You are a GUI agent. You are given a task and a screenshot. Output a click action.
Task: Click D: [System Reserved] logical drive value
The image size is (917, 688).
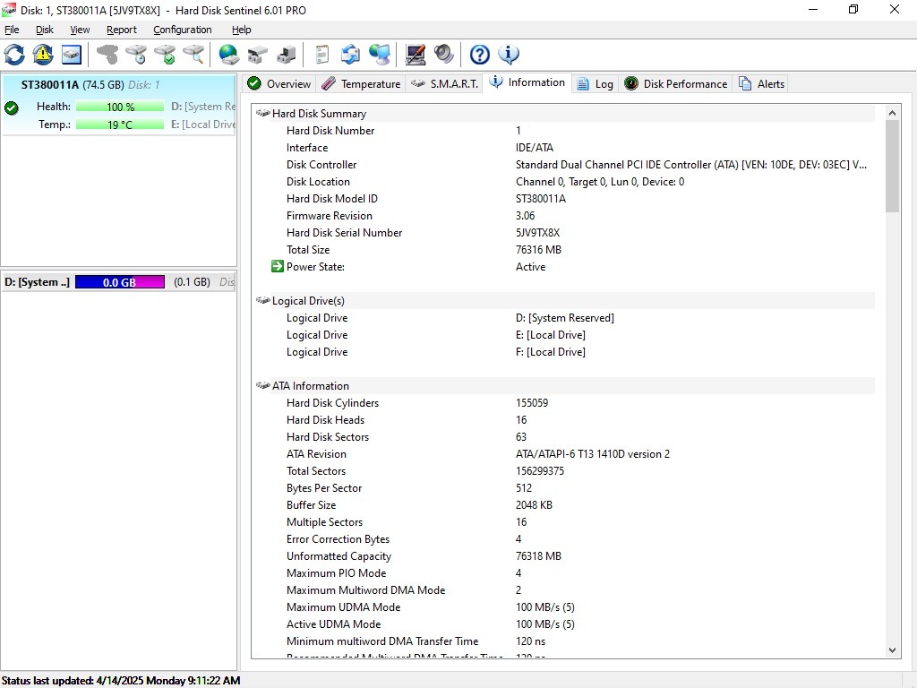click(565, 318)
